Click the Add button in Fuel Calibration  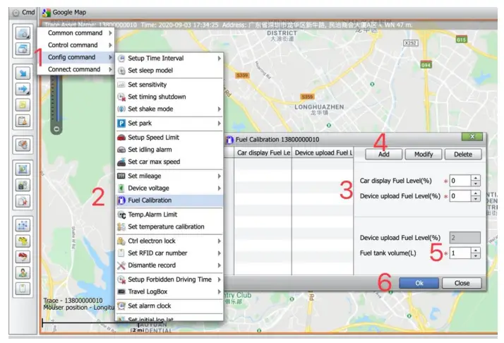(x=384, y=155)
